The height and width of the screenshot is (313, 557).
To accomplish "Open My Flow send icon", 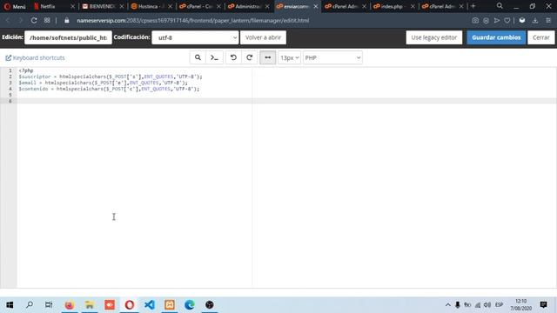I will pyautogui.click(x=497, y=21).
